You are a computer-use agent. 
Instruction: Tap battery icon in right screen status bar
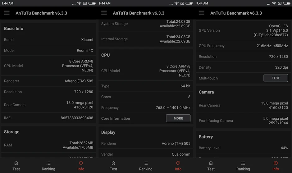tap(287, 3)
